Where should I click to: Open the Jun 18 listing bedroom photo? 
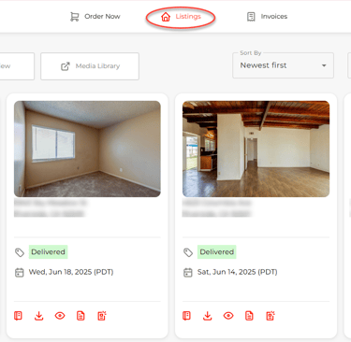pos(87,149)
